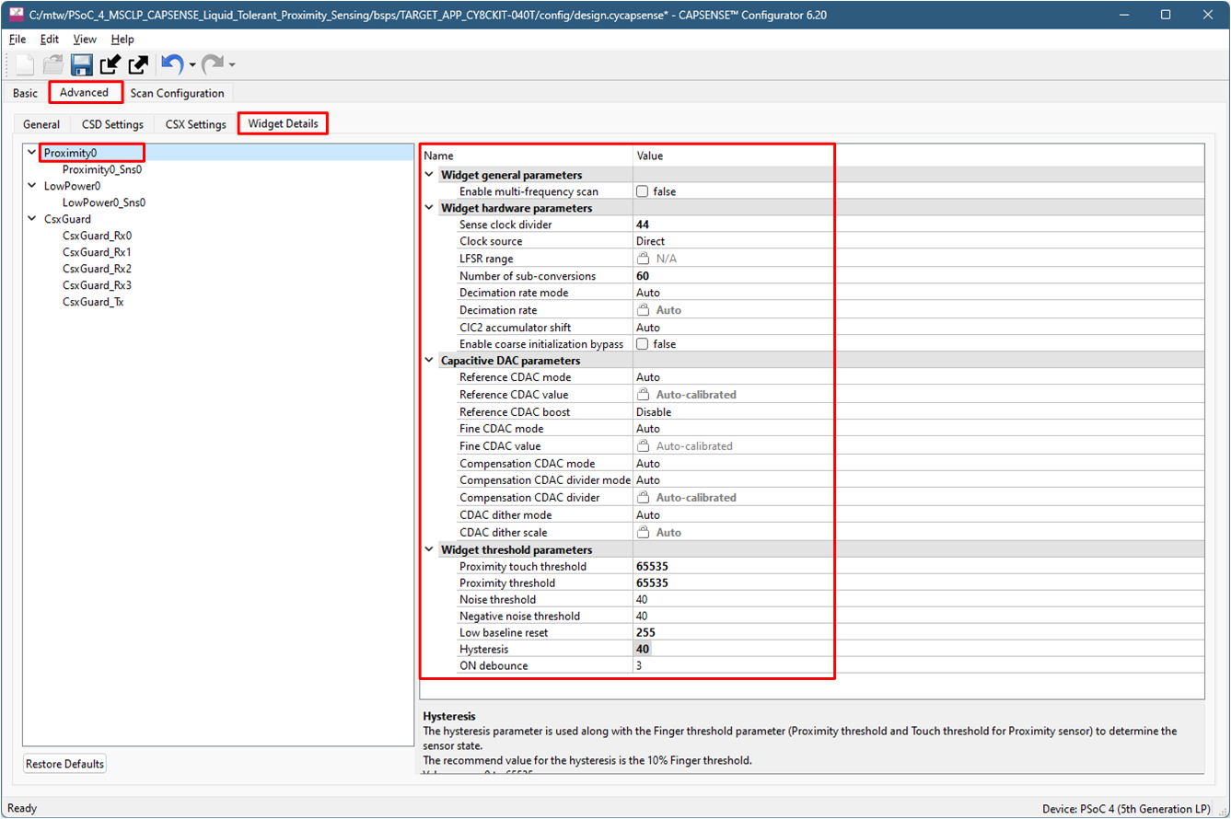Open the Help menu
The width and height of the screenshot is (1231, 819).
click(x=122, y=40)
